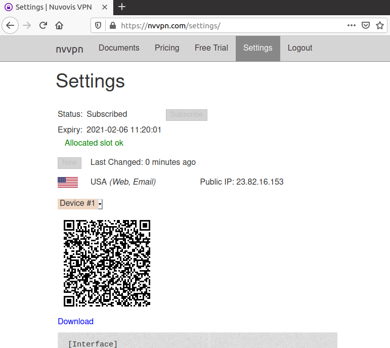Select the Settings | Nuvovis VPN browser tab
390x348 pixels.
57,8
